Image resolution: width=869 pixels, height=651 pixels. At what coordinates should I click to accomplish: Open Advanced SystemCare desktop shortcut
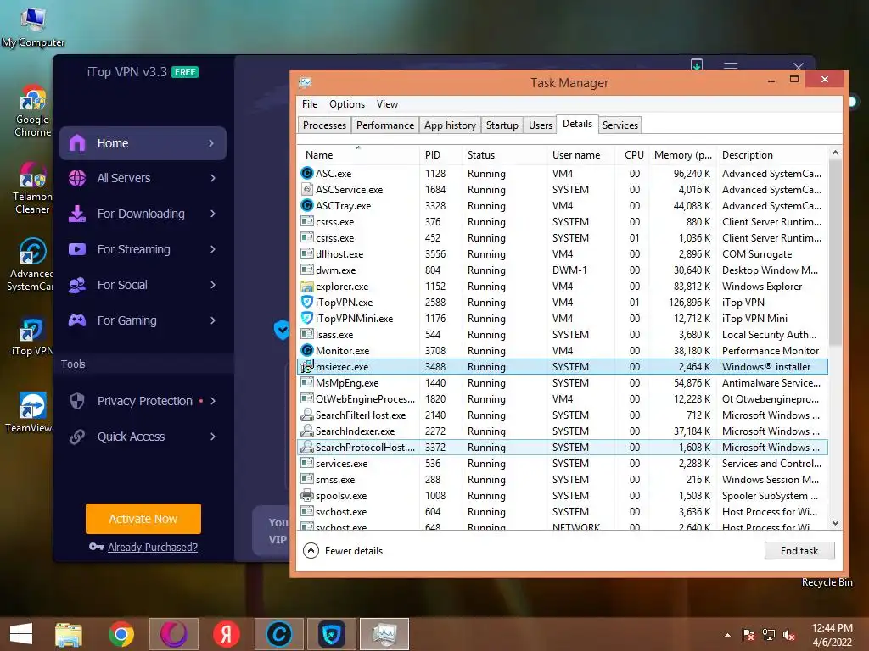(x=31, y=264)
